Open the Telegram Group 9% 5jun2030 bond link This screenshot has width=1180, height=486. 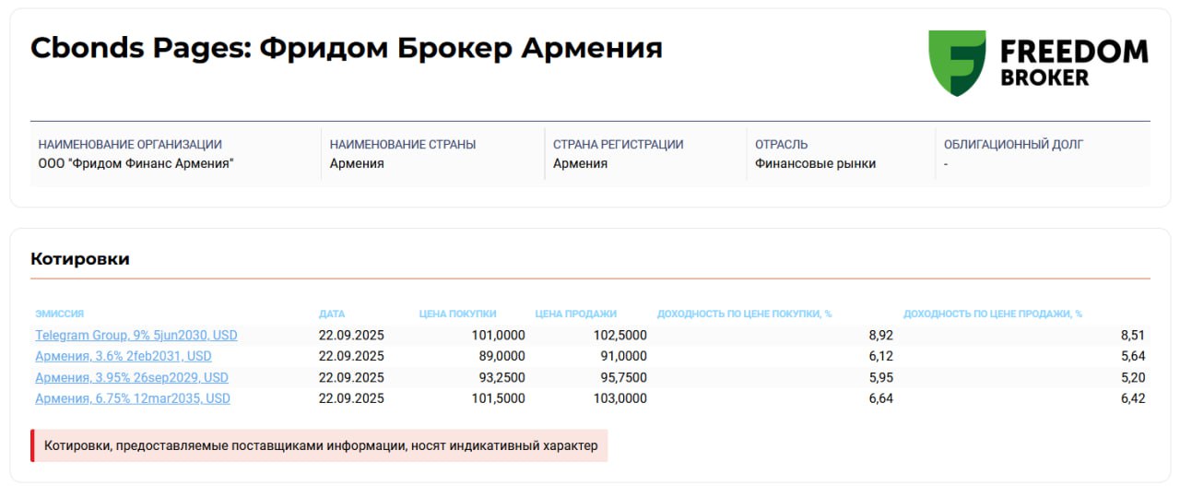pos(136,335)
